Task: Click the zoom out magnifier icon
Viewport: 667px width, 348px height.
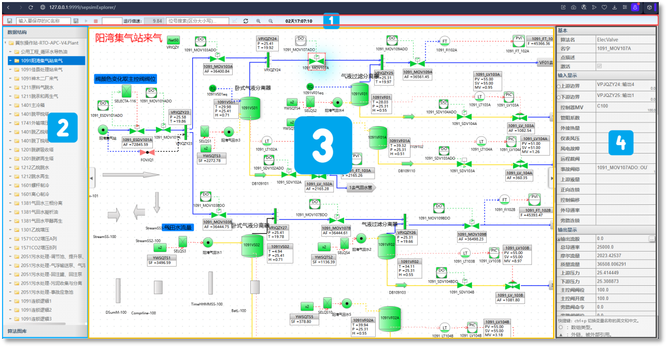Action: [x=270, y=21]
